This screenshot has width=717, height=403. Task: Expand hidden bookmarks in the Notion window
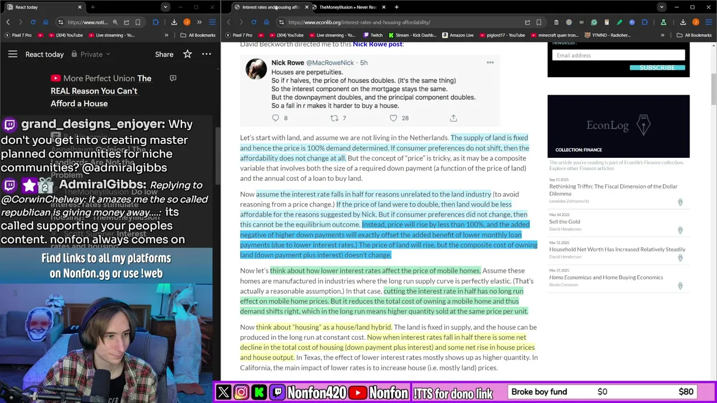click(166, 35)
